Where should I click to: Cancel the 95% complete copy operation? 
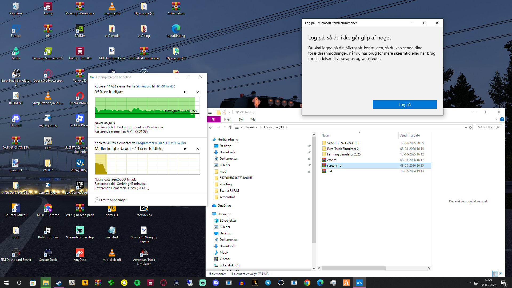point(198,92)
